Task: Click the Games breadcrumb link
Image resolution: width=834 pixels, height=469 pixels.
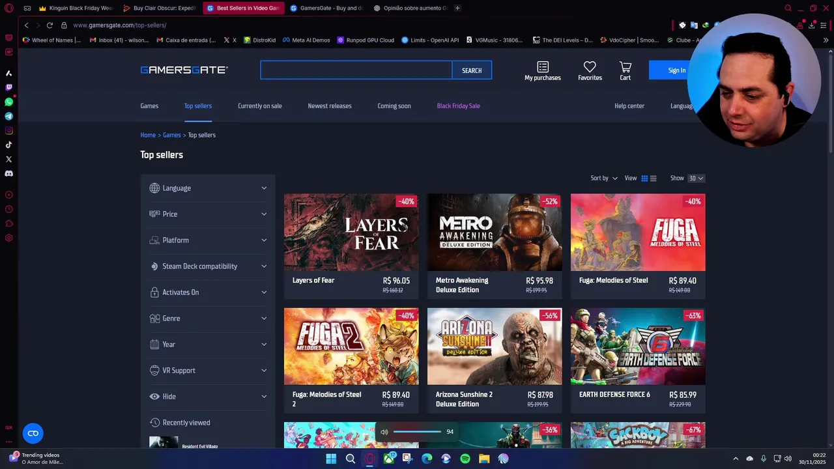Action: (172, 135)
